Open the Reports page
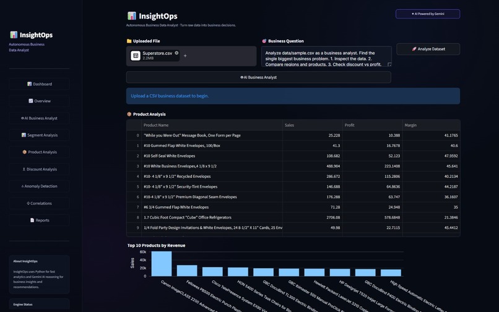The height and width of the screenshot is (312, 499). pyautogui.click(x=39, y=220)
